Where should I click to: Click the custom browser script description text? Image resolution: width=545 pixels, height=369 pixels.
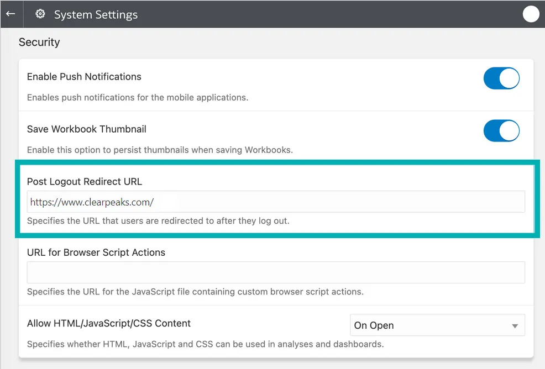(x=195, y=292)
